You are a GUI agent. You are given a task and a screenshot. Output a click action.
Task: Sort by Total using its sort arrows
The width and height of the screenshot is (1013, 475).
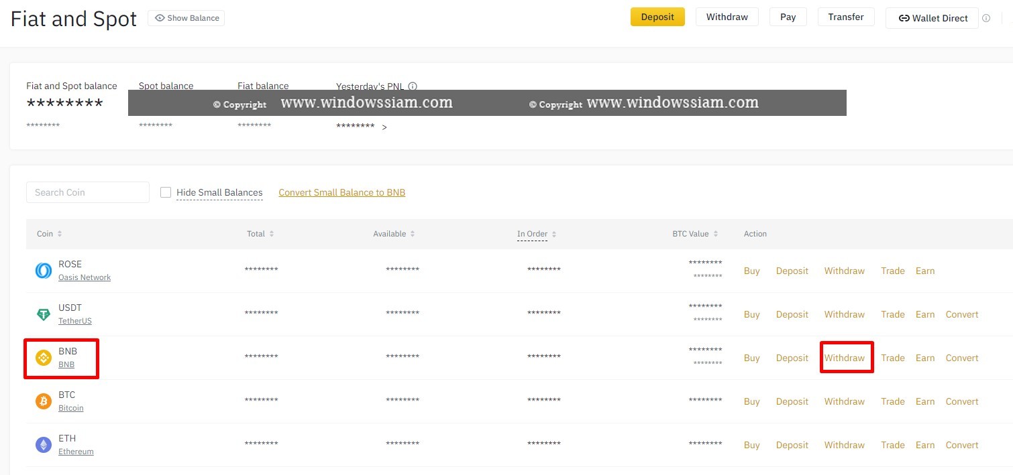[272, 234]
